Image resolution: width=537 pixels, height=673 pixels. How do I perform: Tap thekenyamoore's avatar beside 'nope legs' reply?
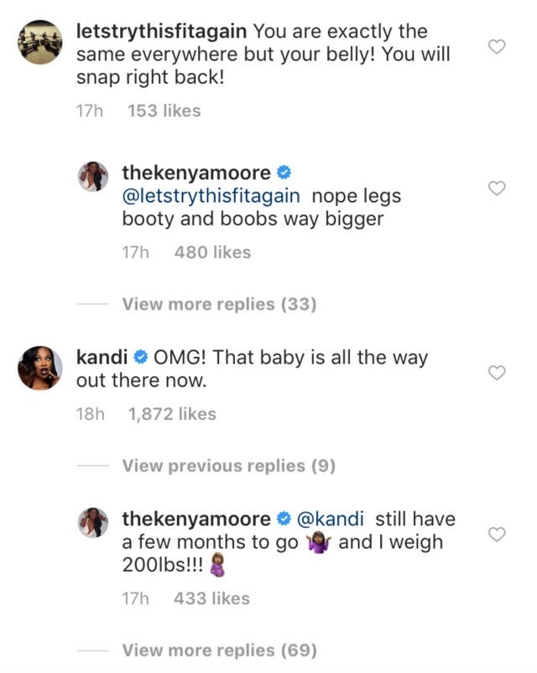point(94,177)
